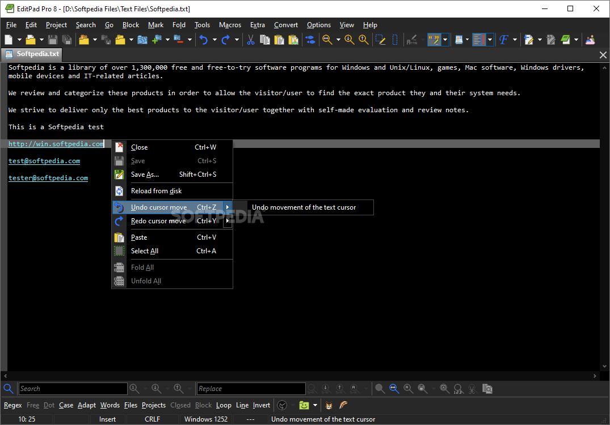Open dropdown beside the favorites smiley folder
Screen dimensions: 610x425
(x=315, y=405)
